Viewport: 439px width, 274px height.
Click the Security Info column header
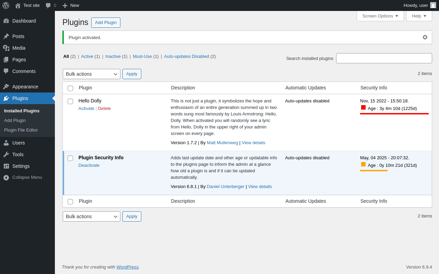click(374, 88)
